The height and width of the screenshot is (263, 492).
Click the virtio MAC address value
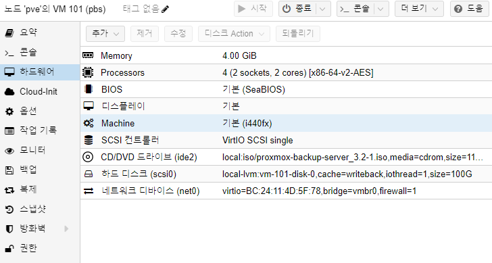click(x=319, y=191)
